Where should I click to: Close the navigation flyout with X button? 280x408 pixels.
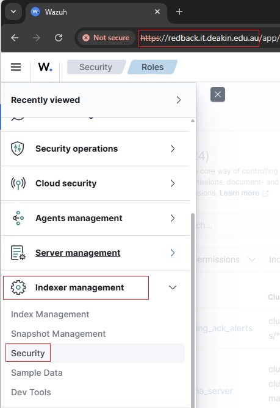click(x=218, y=94)
